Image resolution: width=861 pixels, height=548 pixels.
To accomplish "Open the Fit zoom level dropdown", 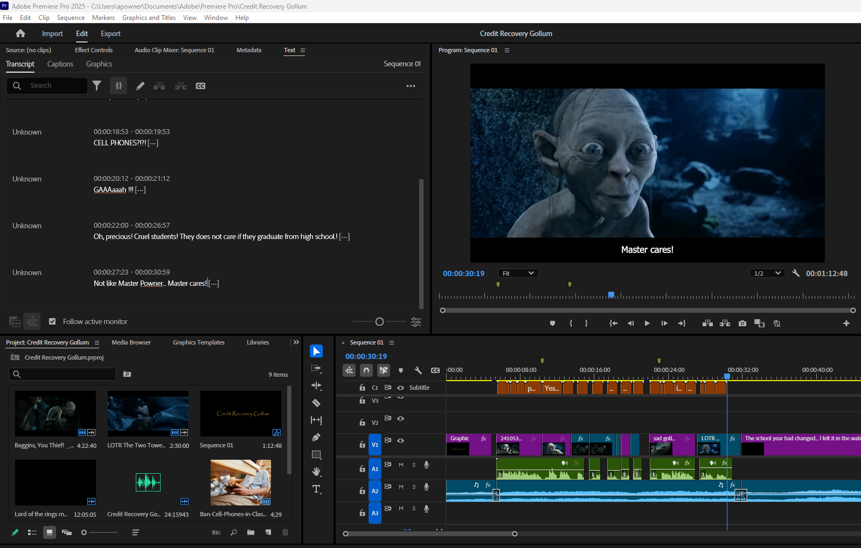I will (x=518, y=273).
